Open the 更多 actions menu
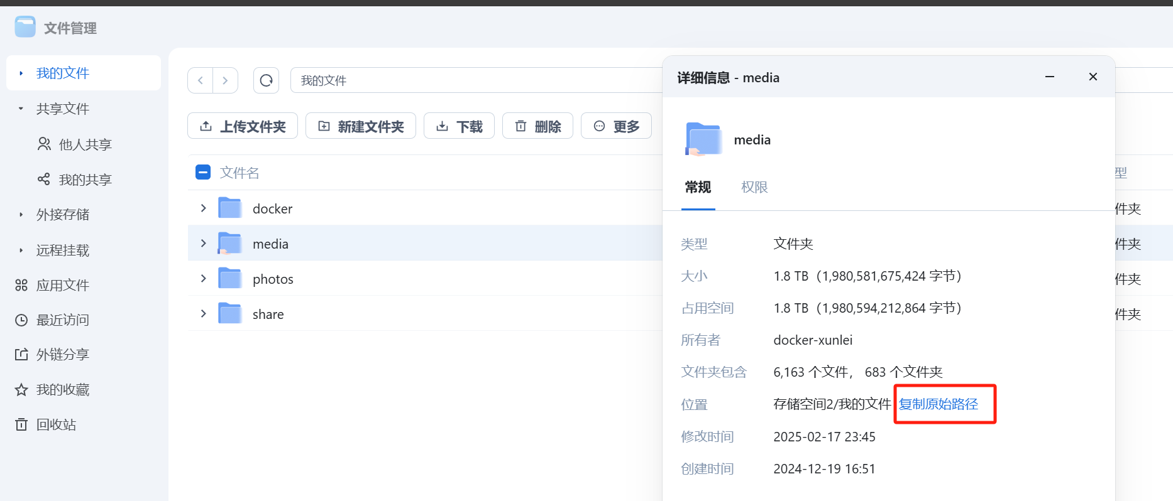Image resolution: width=1173 pixels, height=501 pixels. (617, 126)
